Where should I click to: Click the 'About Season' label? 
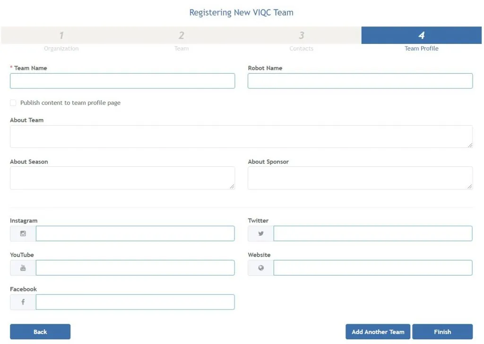29,162
